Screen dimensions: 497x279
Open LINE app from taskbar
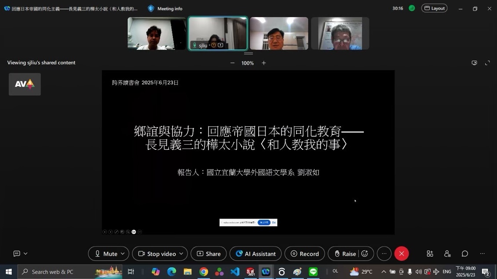click(x=313, y=272)
